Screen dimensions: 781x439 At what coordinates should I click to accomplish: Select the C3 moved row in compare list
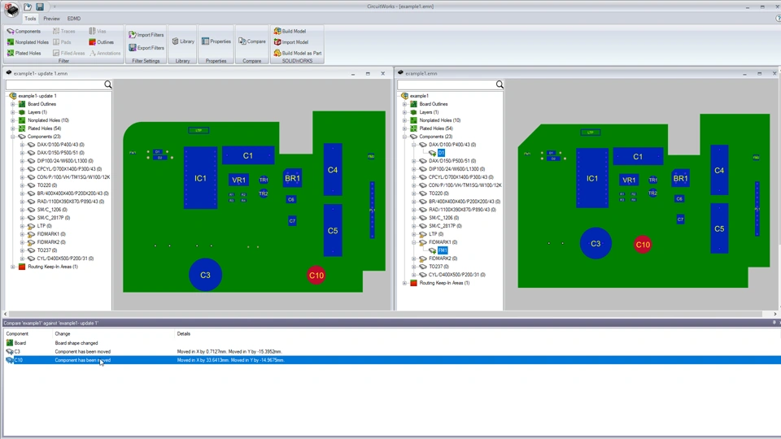[390, 351]
